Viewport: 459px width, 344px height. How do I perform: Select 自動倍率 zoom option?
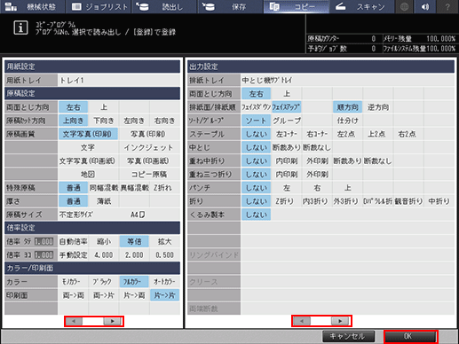point(73,241)
